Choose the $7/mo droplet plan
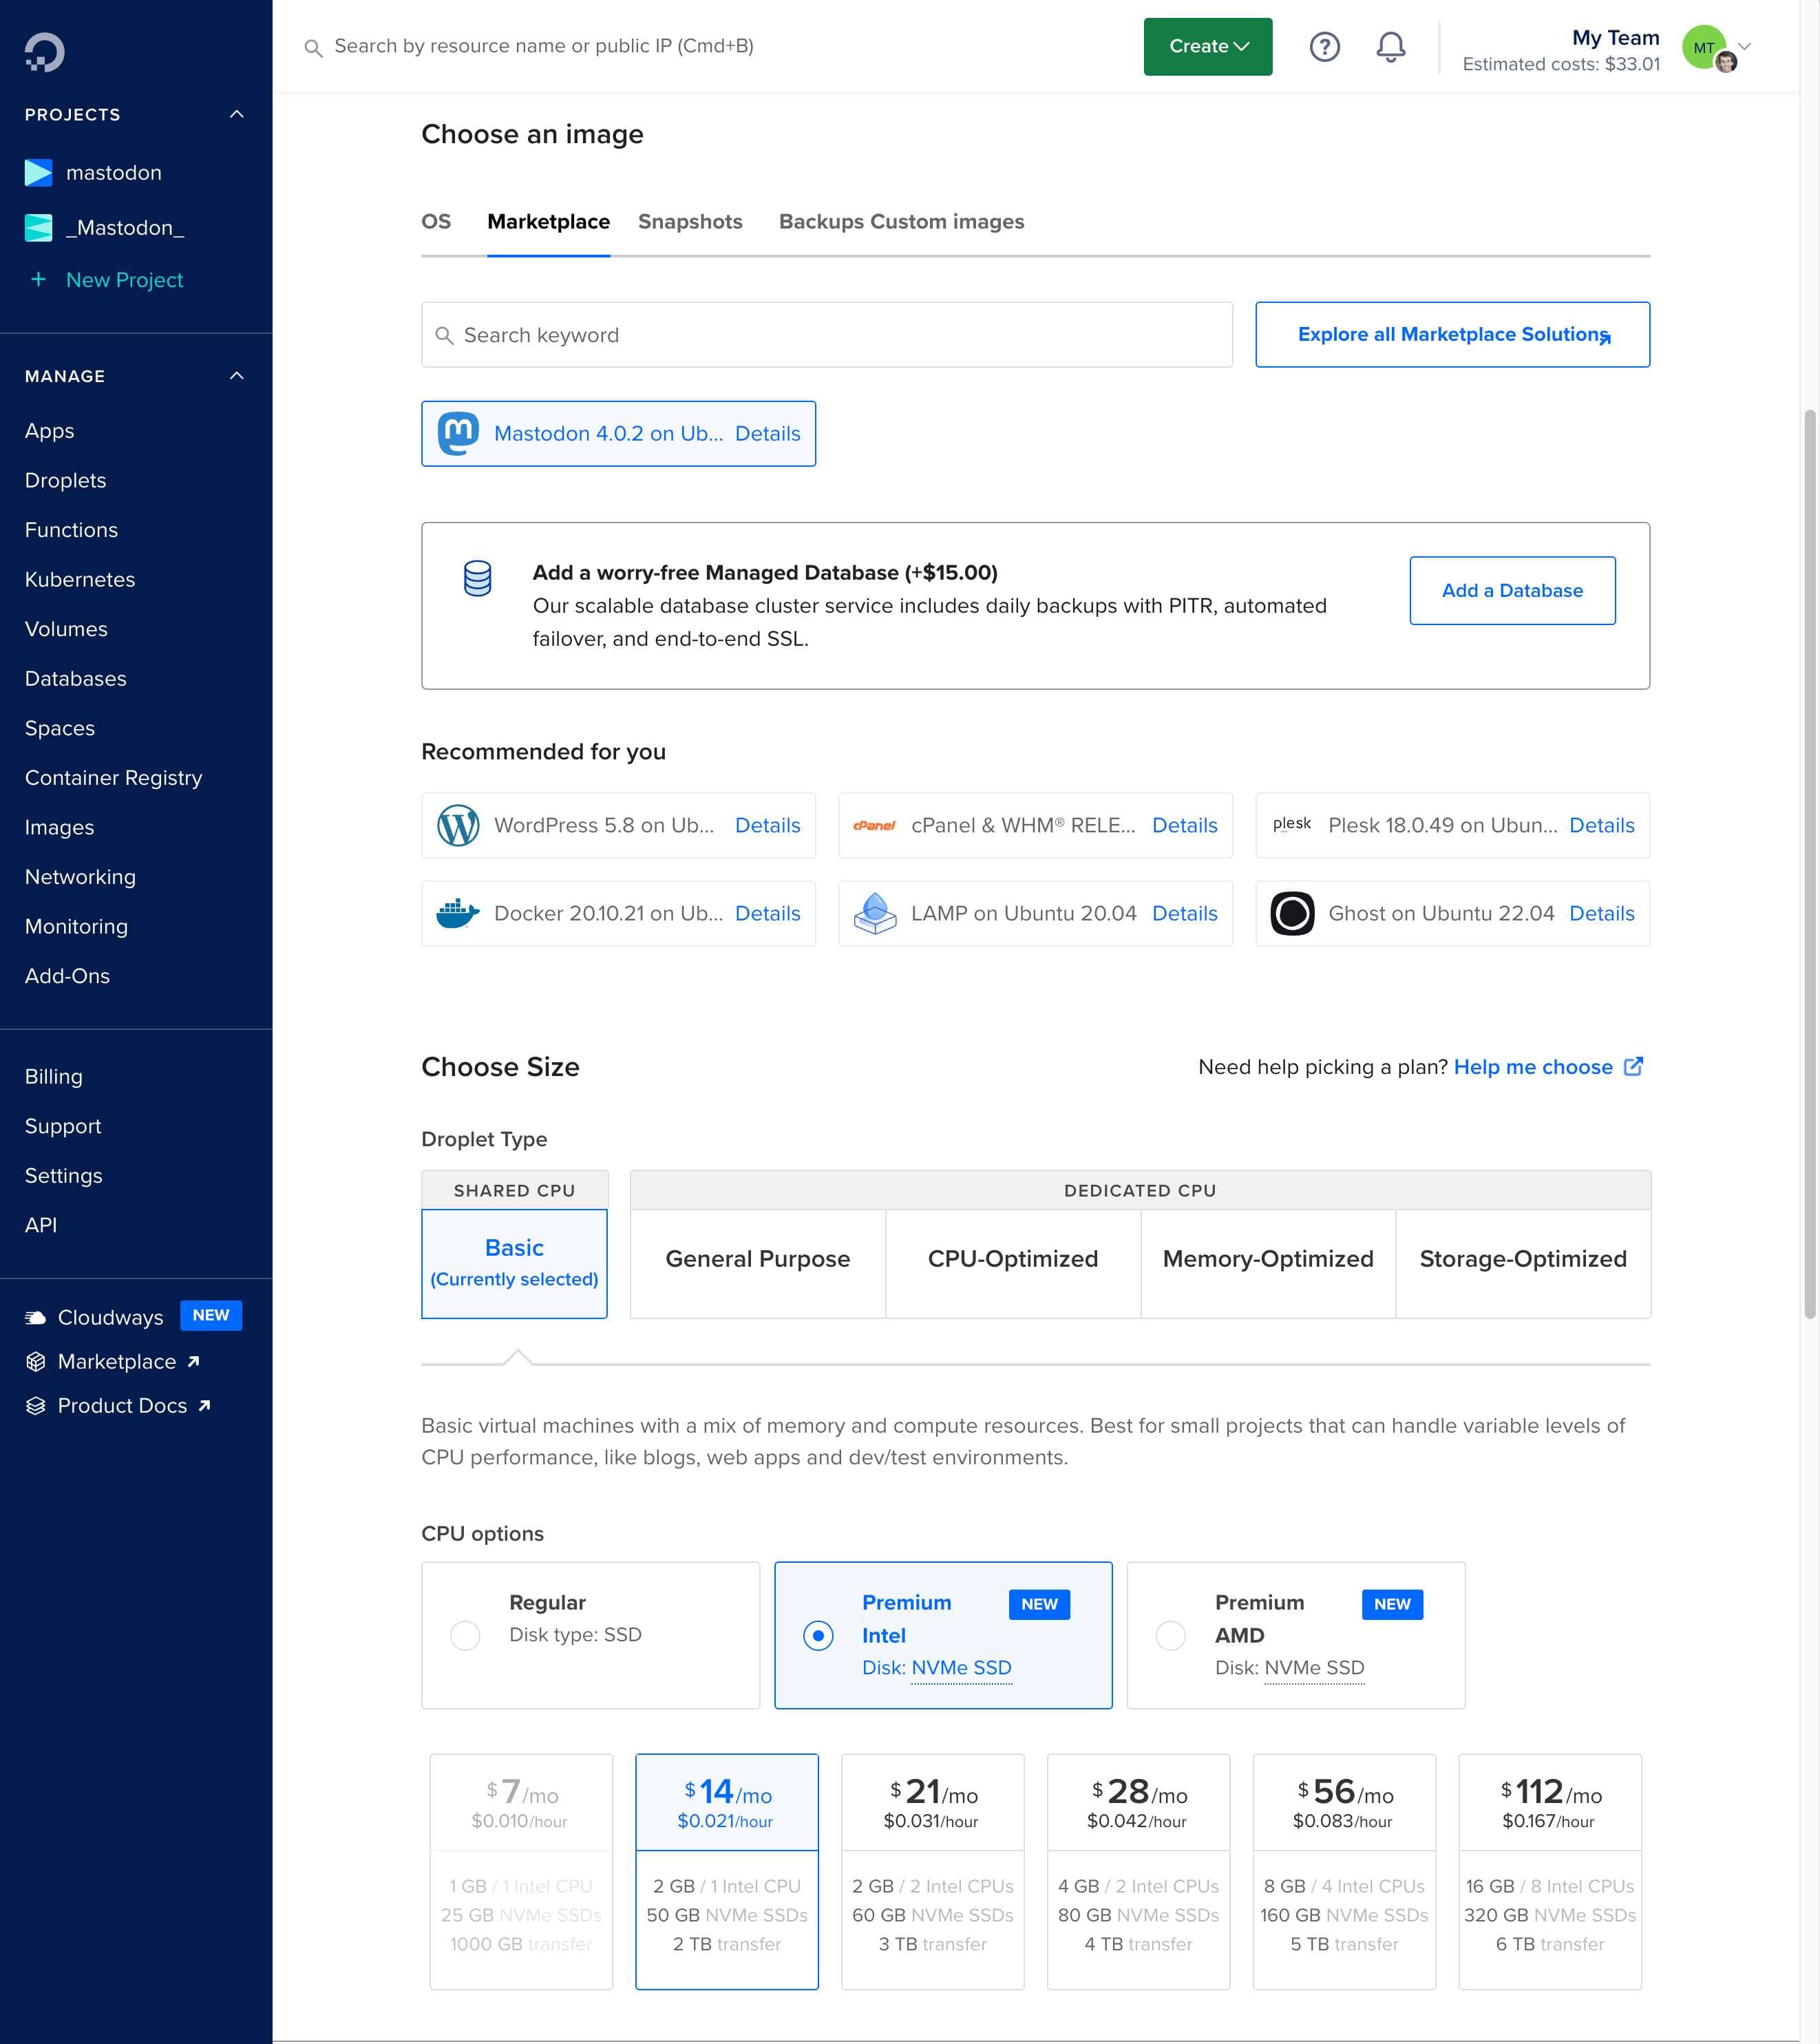 point(521,1871)
